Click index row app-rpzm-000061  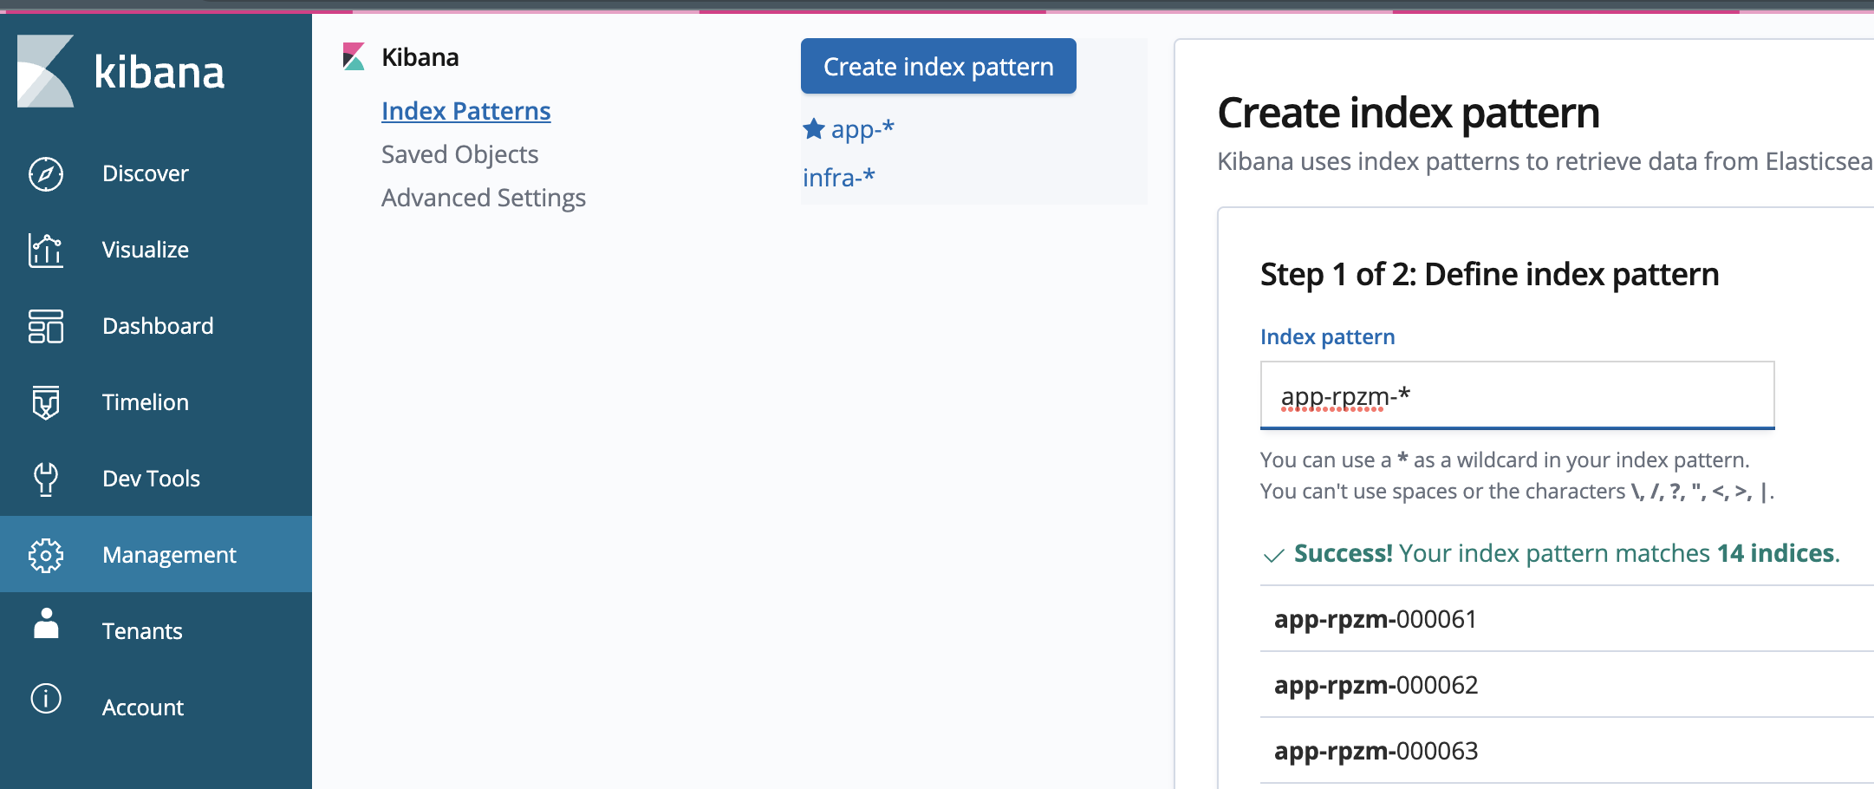point(1567,619)
